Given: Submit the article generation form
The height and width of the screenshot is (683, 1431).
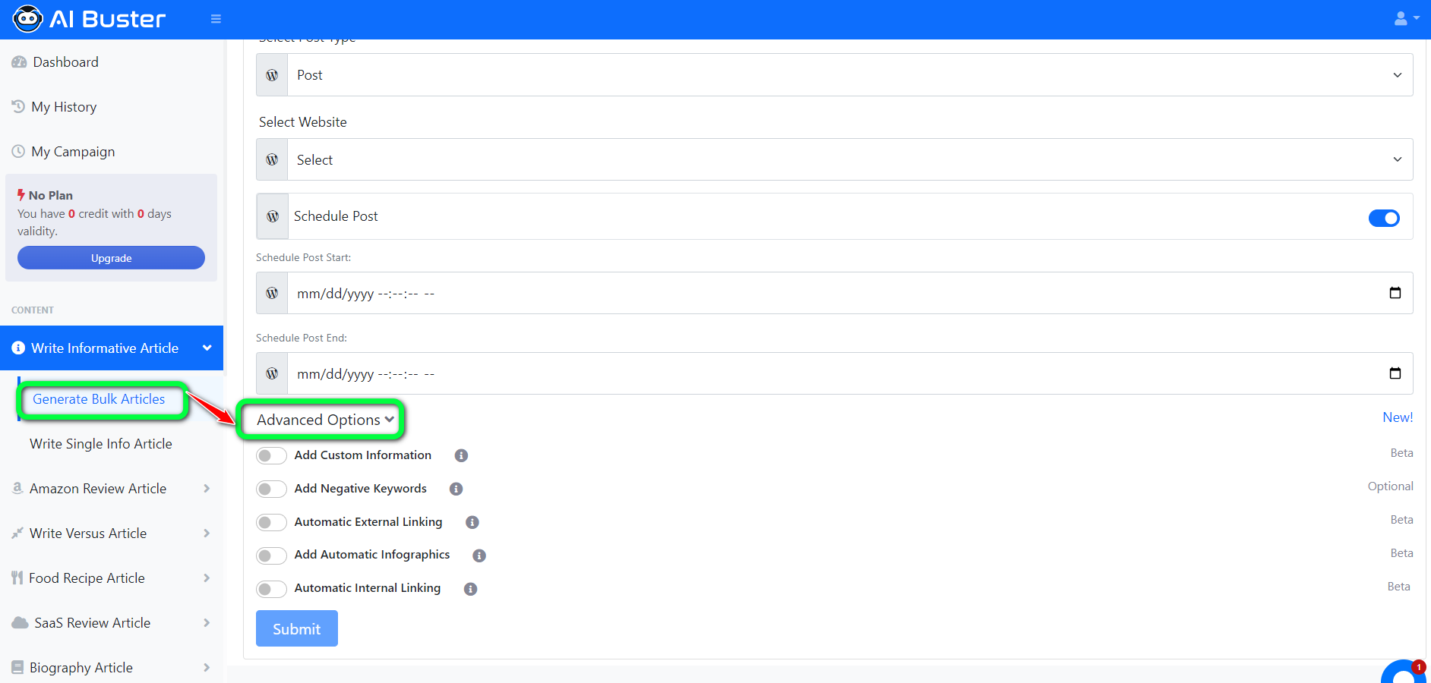Looking at the screenshot, I should tap(297, 628).
